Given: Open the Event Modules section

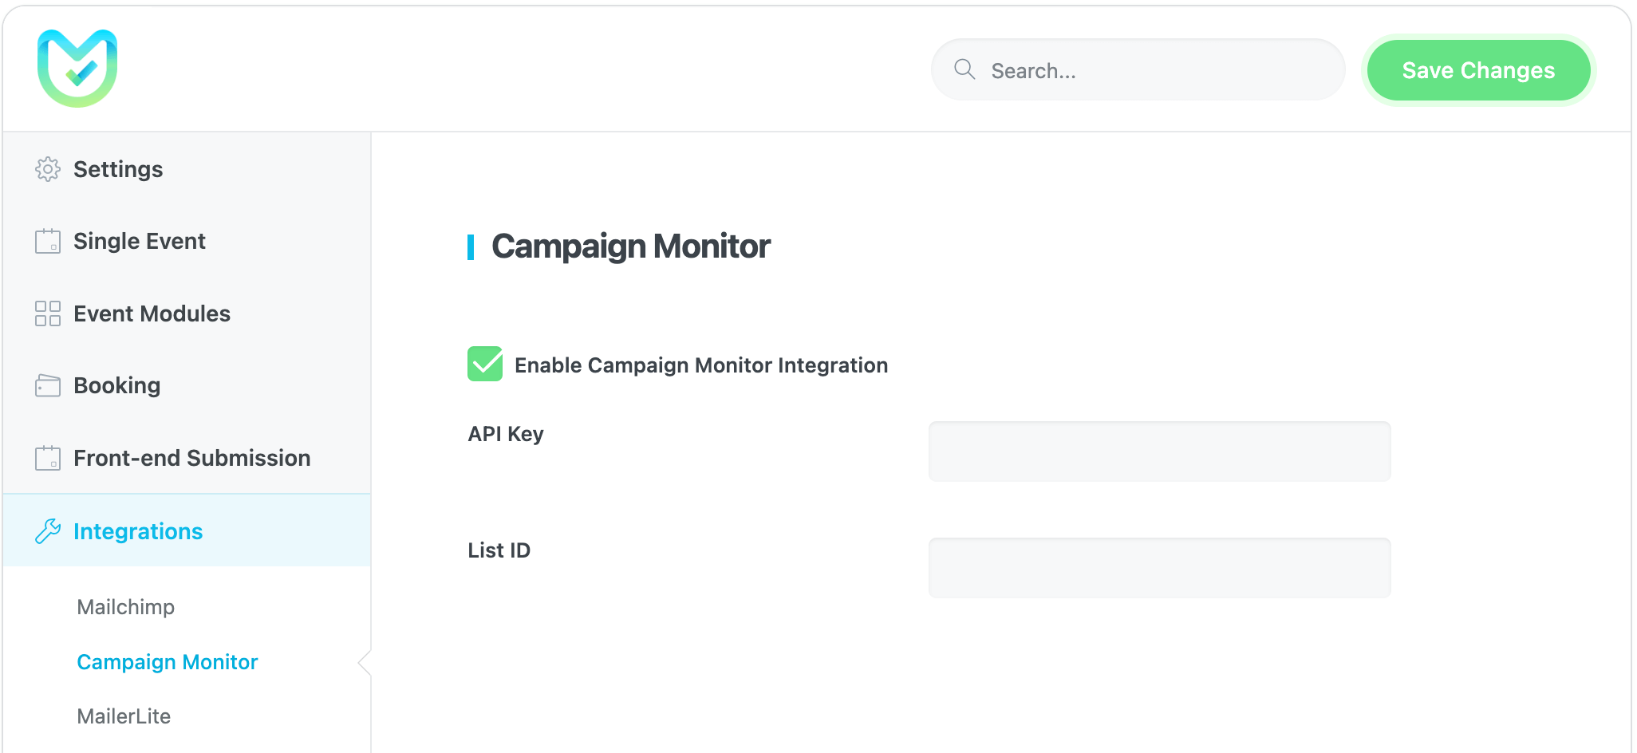Looking at the screenshot, I should (152, 313).
